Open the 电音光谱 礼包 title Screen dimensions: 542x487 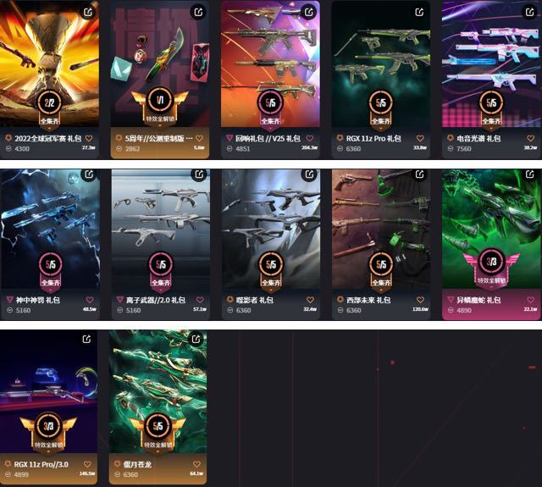point(478,139)
